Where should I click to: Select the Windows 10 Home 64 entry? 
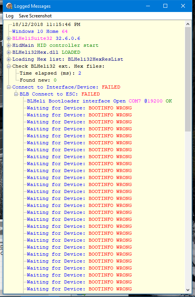click(x=40, y=31)
